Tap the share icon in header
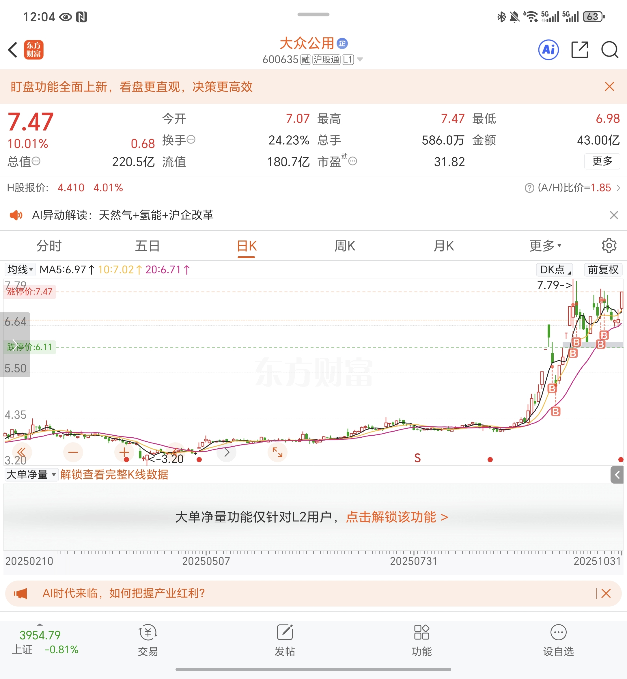 tap(579, 50)
